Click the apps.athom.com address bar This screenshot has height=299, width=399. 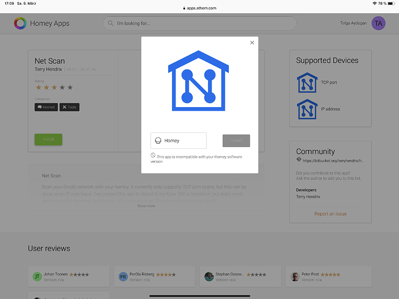pos(199,8)
